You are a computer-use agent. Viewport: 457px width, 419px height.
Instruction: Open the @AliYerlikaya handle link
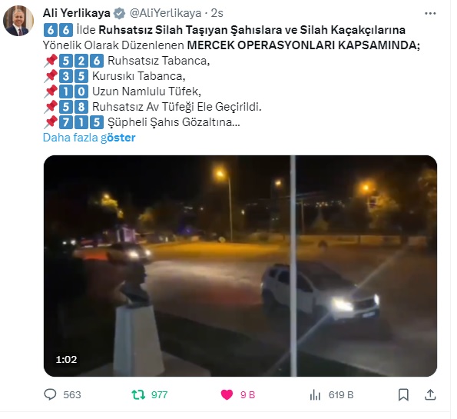pos(165,13)
